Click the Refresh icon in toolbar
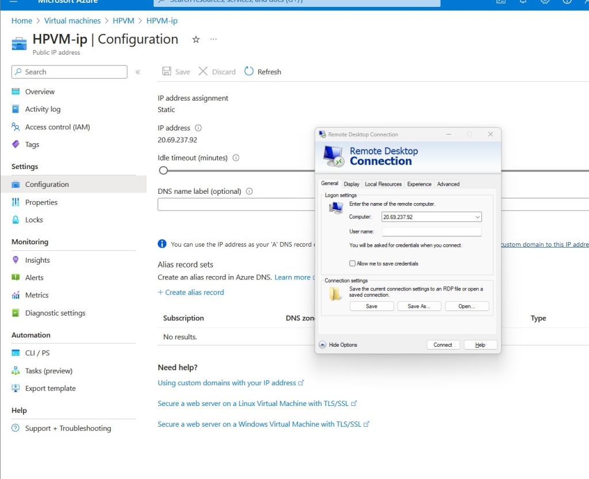 coord(249,71)
